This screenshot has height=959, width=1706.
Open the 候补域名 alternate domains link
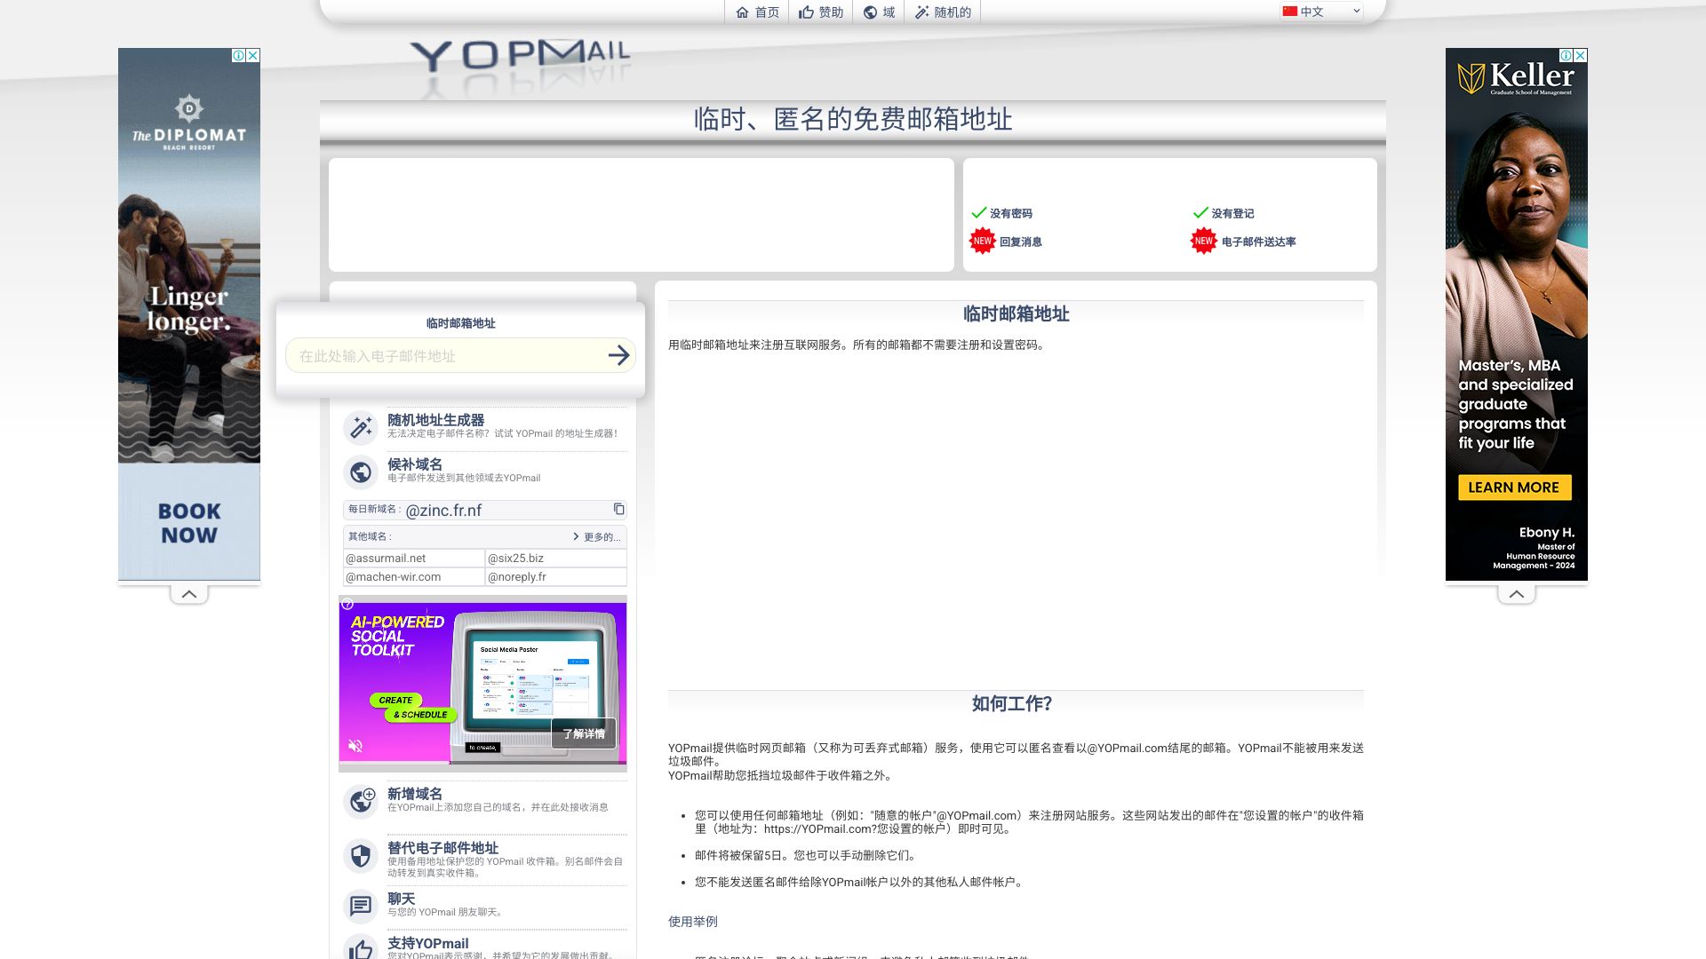point(415,464)
